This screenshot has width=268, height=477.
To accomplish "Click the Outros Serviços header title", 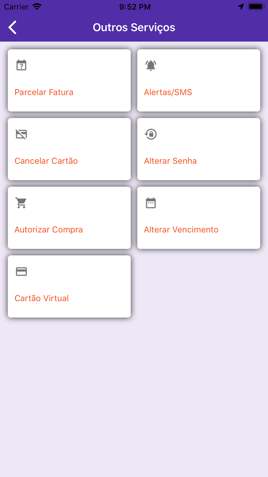I will click(134, 27).
